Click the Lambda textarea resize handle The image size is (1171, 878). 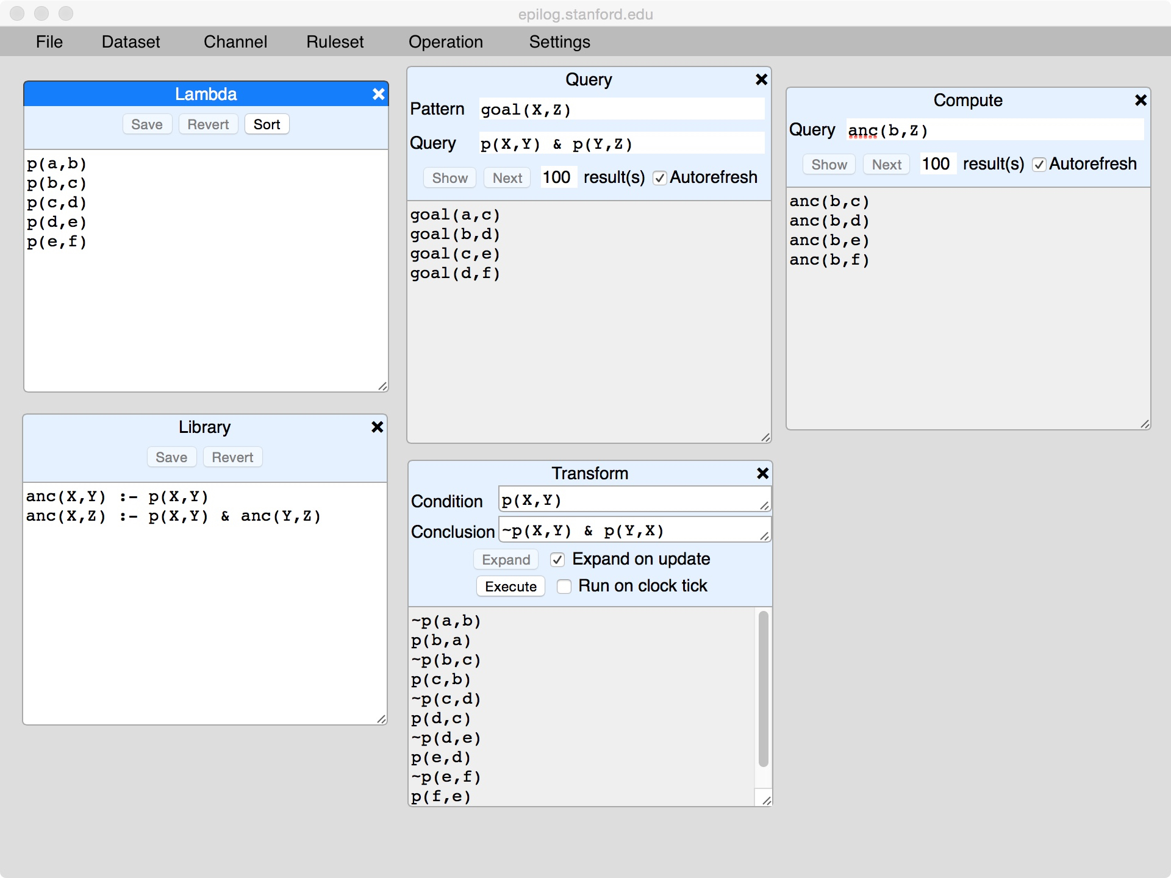click(x=382, y=386)
